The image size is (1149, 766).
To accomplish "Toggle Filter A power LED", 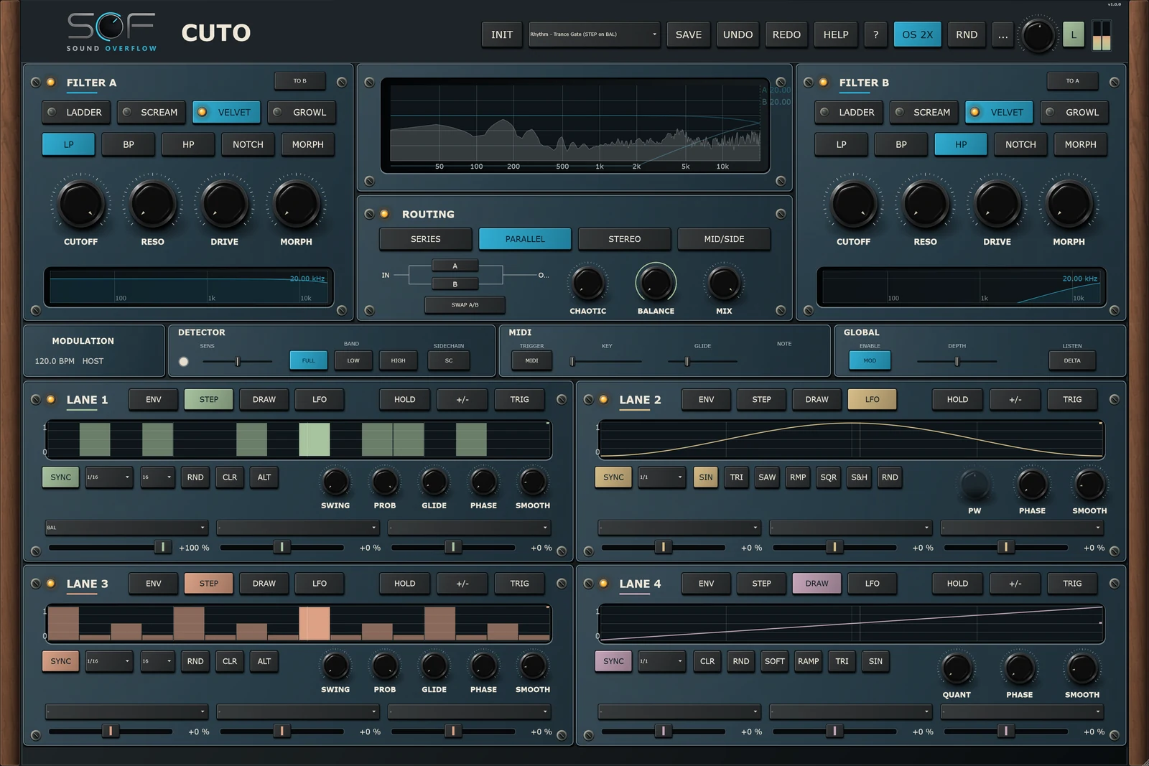I will 51,83.
